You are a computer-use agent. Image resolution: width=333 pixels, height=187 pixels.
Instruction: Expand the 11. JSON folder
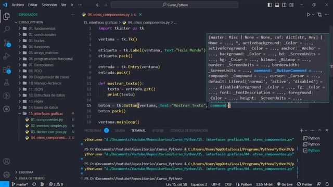[36, 89]
